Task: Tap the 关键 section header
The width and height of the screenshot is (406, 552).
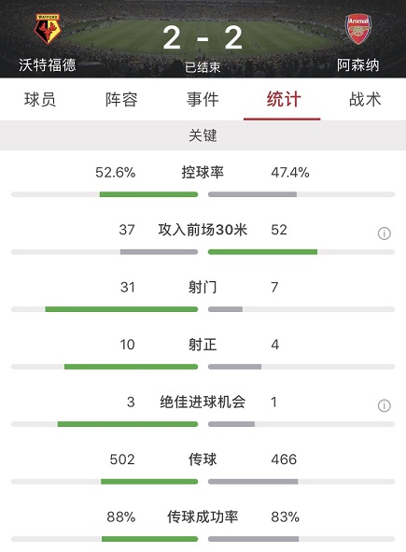Action: [x=203, y=135]
